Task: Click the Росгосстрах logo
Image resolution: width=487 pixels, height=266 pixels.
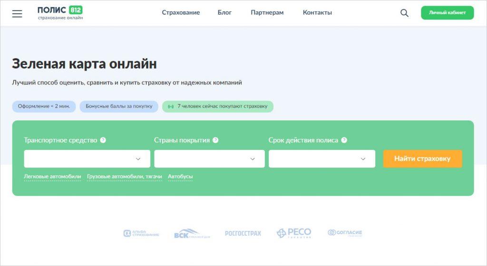Action: tap(243, 233)
